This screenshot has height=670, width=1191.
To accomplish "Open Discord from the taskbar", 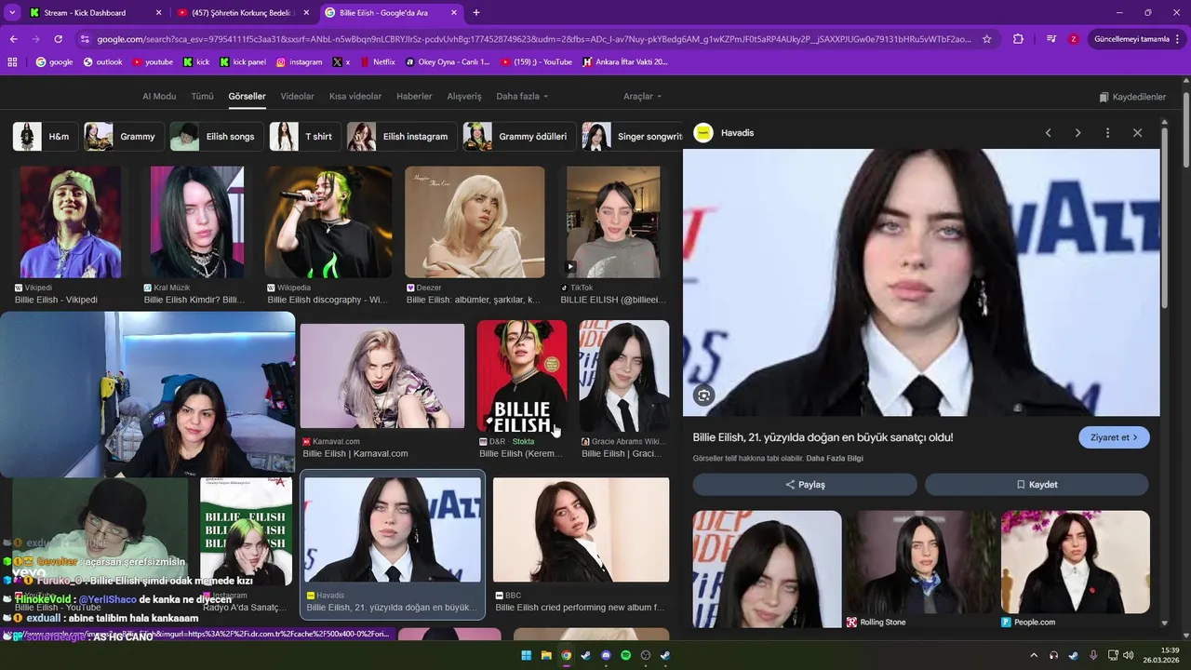I will (x=606, y=655).
